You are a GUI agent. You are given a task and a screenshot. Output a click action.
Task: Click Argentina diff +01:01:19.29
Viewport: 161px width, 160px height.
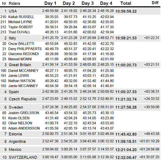[149, 141]
